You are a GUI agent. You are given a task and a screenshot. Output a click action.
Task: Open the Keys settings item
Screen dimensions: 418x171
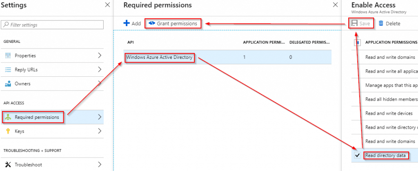(52, 131)
